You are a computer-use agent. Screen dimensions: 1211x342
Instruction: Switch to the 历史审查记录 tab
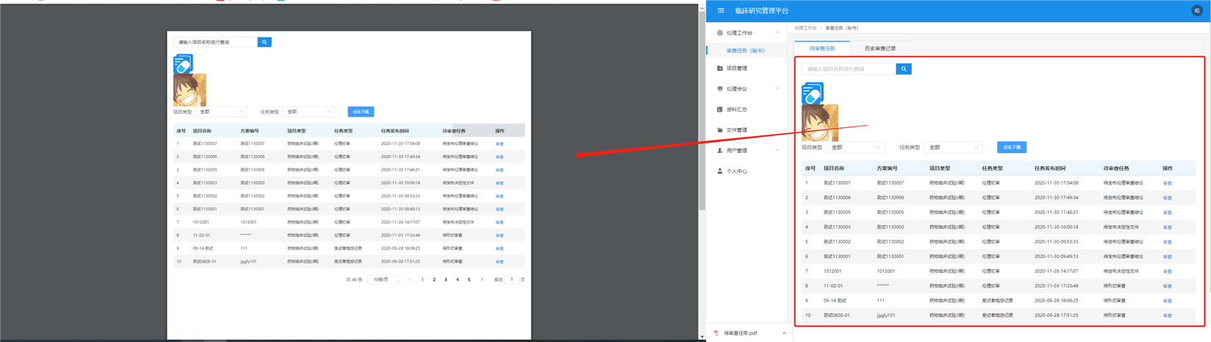coord(880,49)
